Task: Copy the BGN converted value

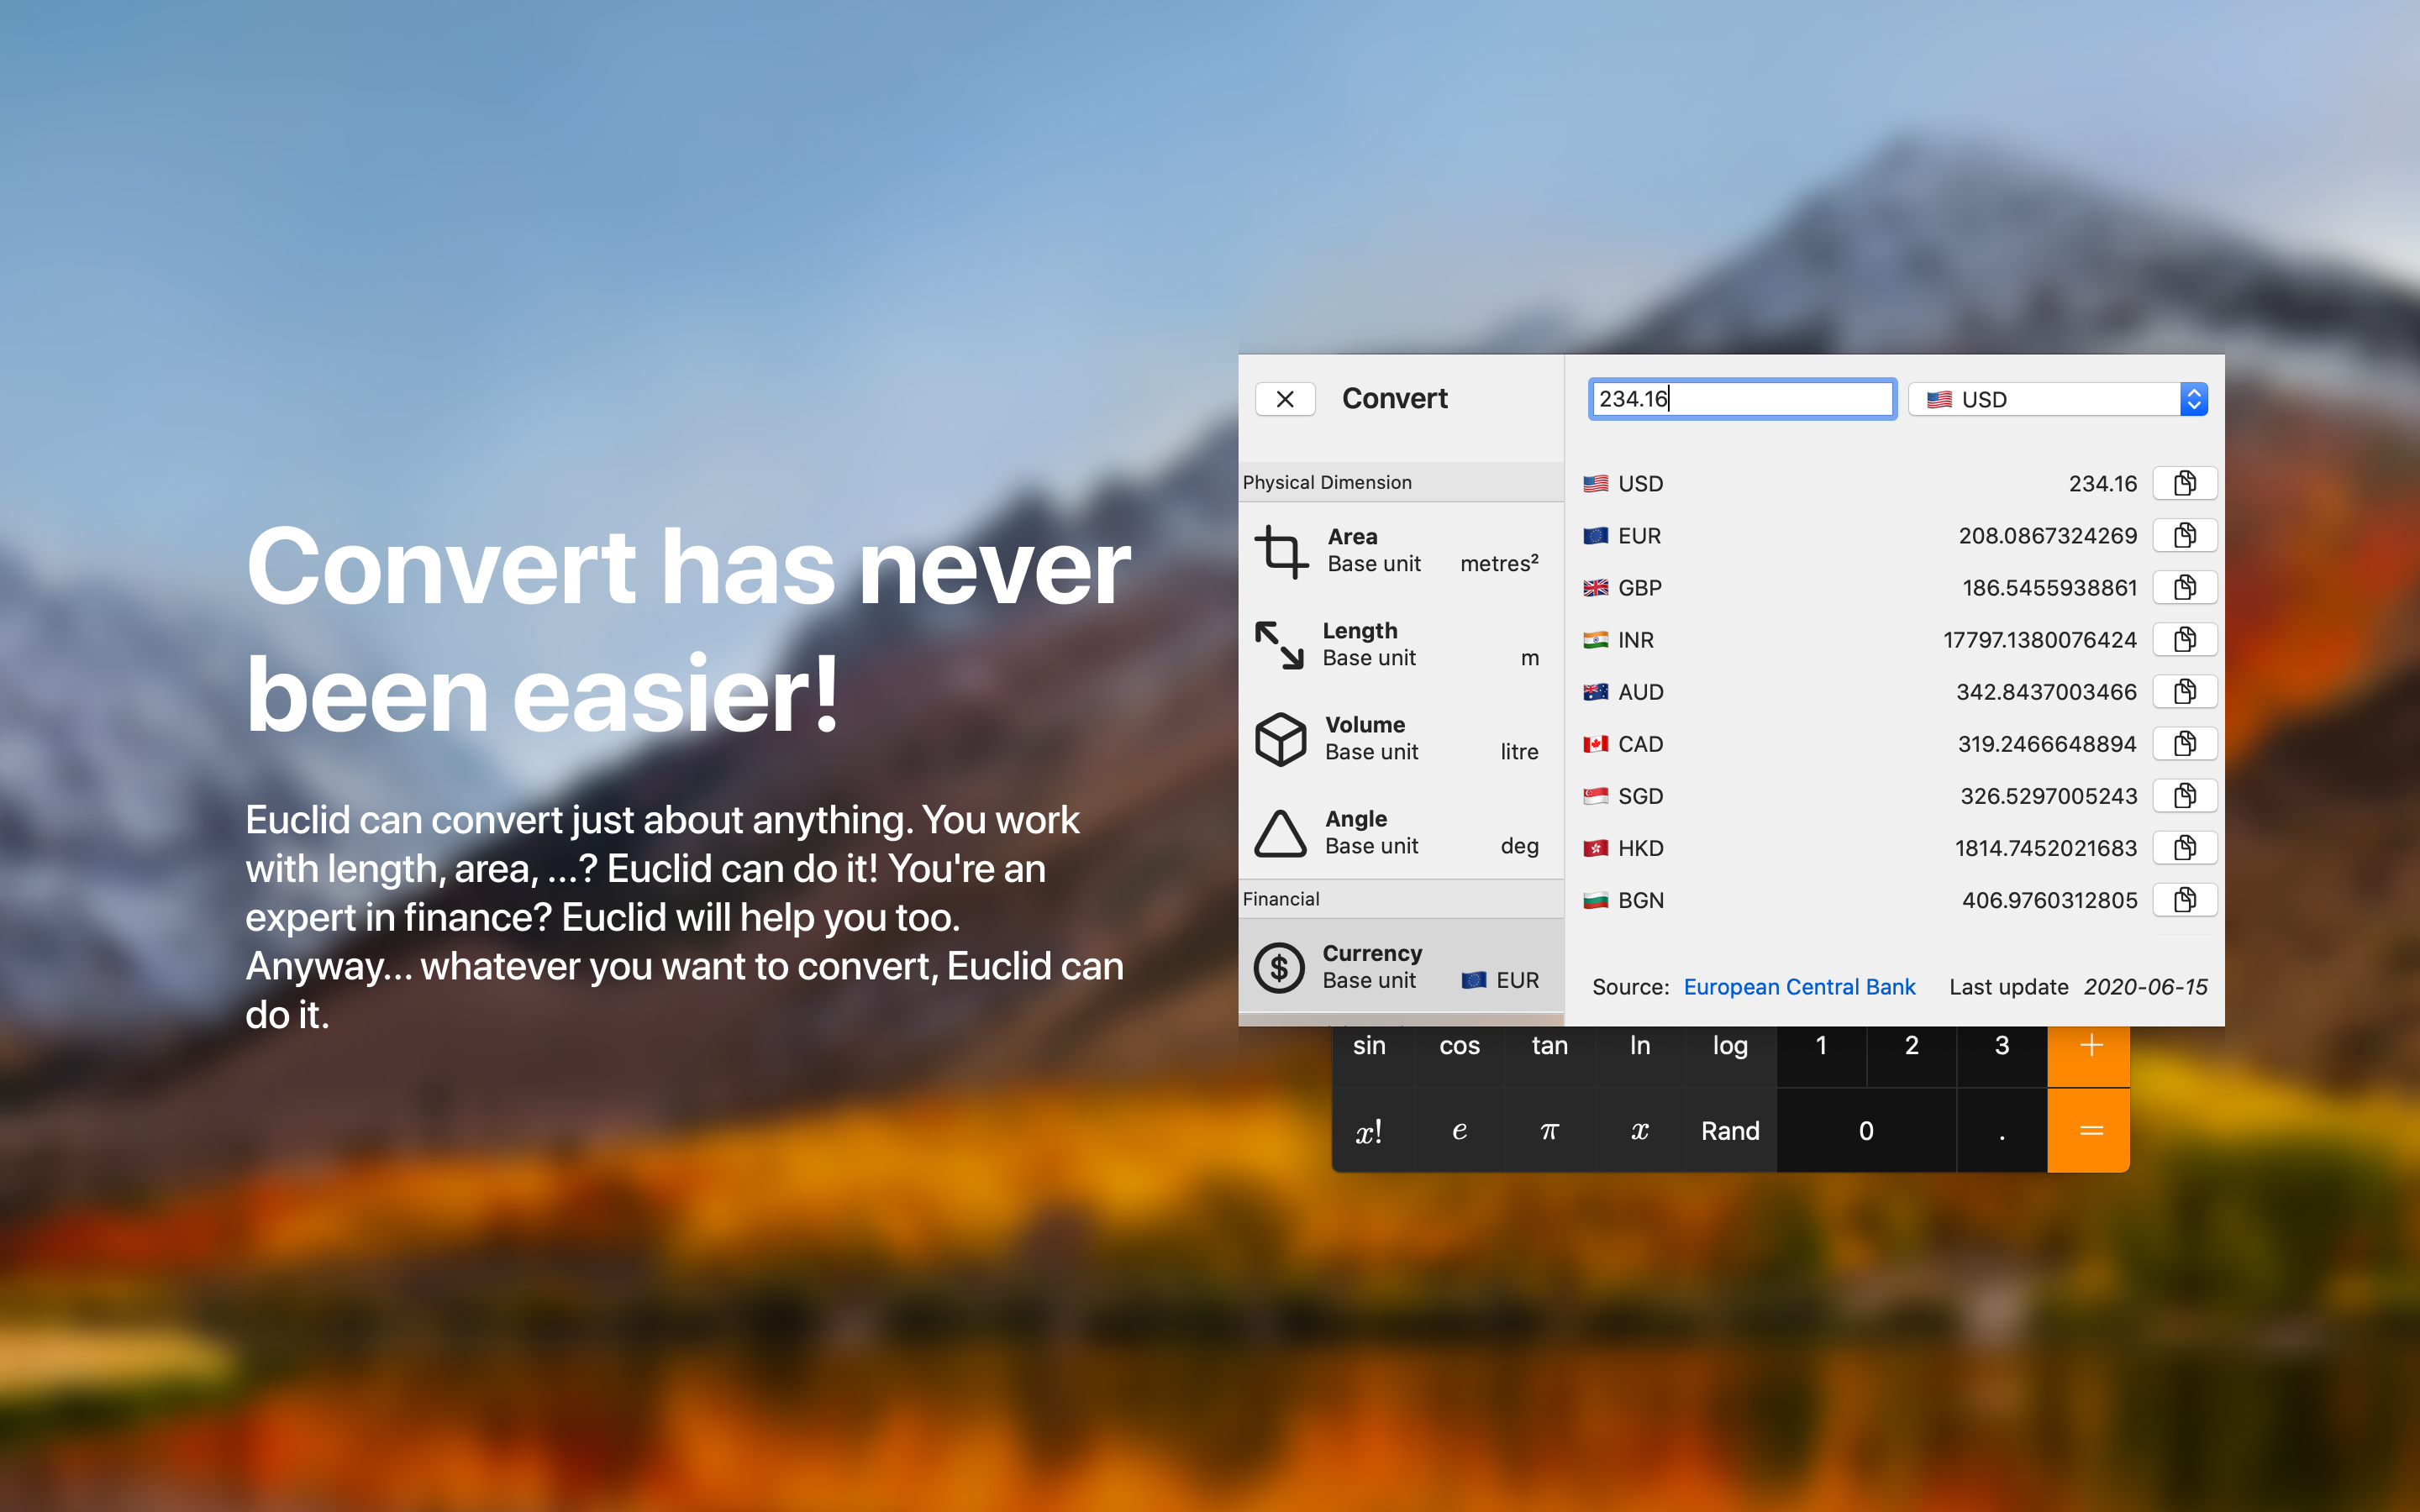Action: (2184, 900)
